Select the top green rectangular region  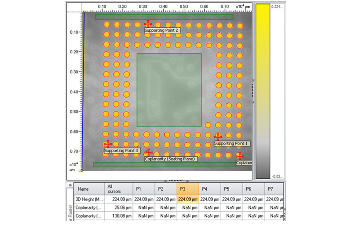click(164, 17)
